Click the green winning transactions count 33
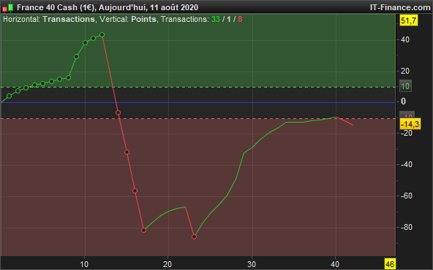 coord(216,19)
